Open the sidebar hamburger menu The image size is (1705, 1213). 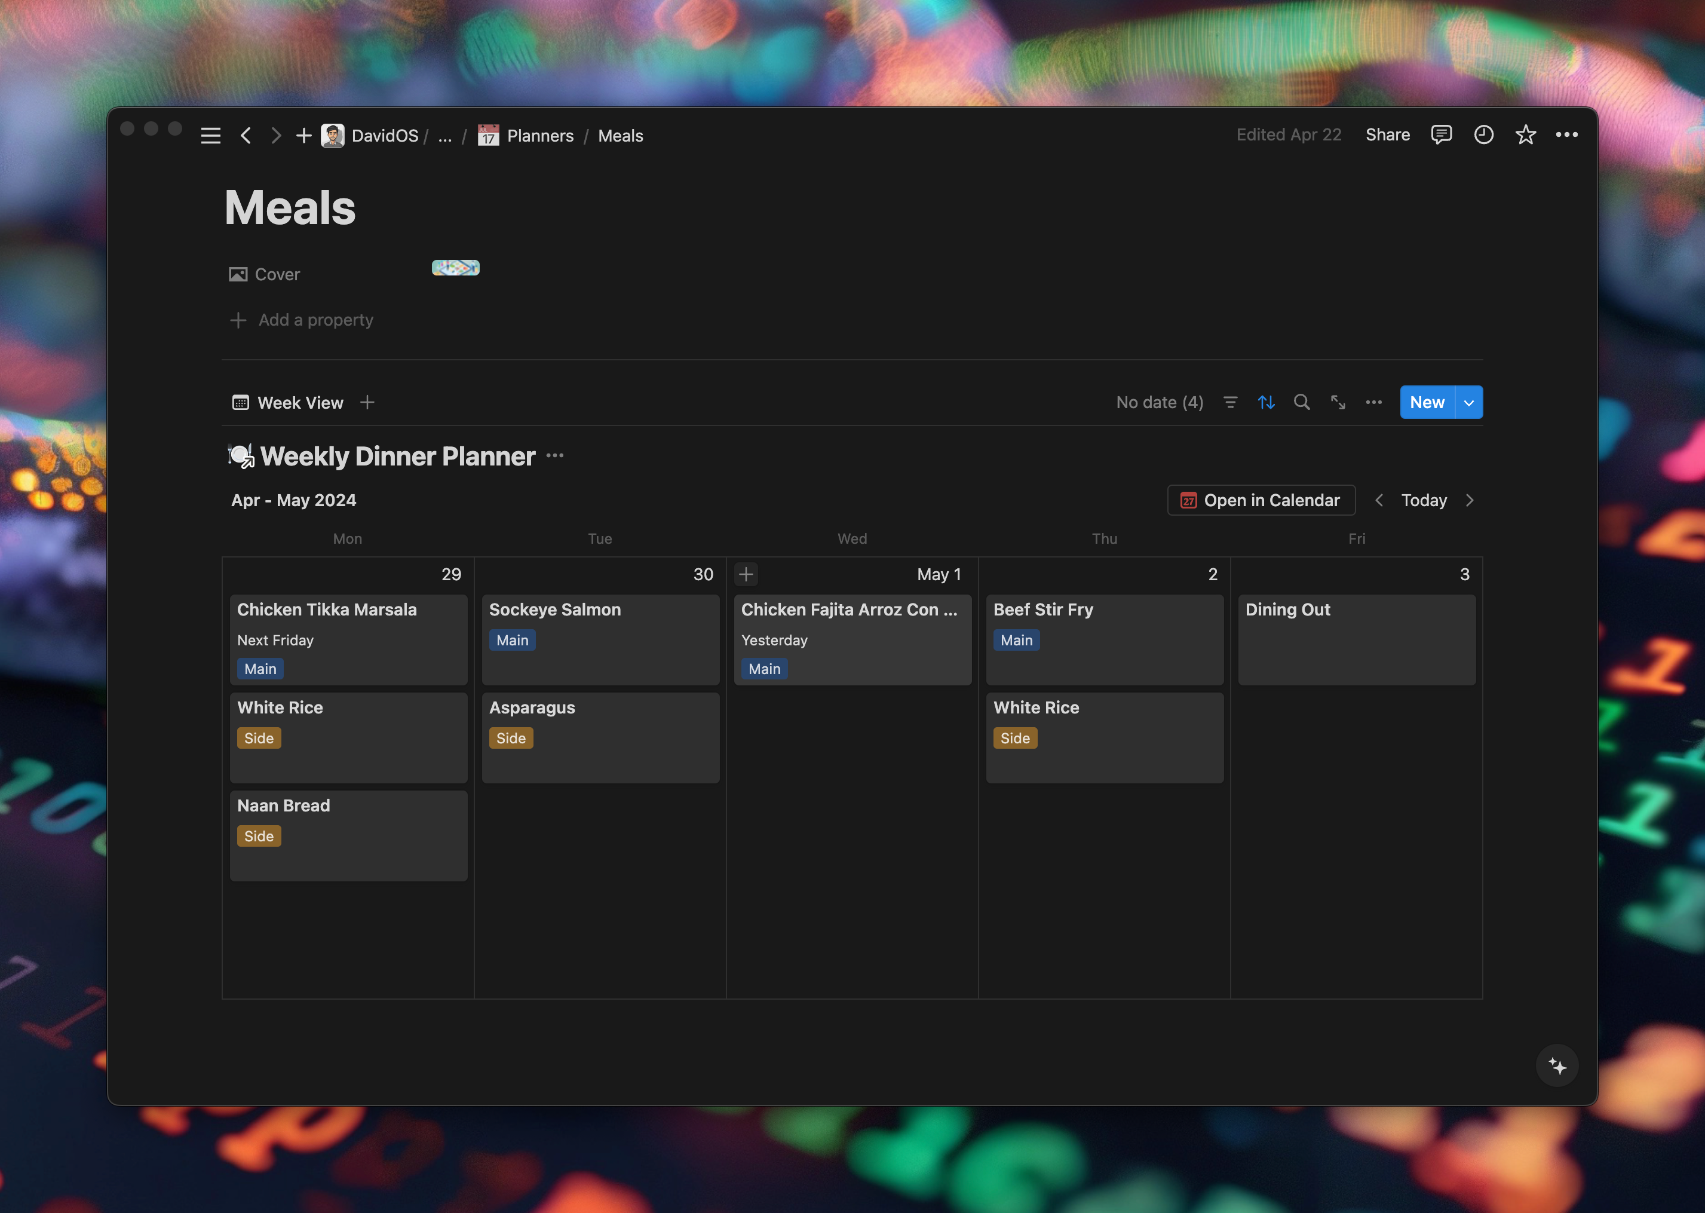(211, 136)
